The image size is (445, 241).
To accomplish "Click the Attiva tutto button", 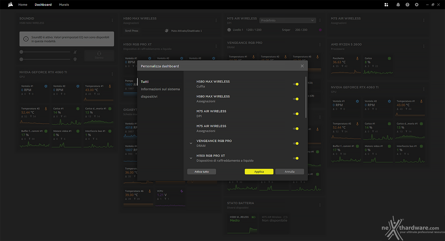I will point(202,172).
